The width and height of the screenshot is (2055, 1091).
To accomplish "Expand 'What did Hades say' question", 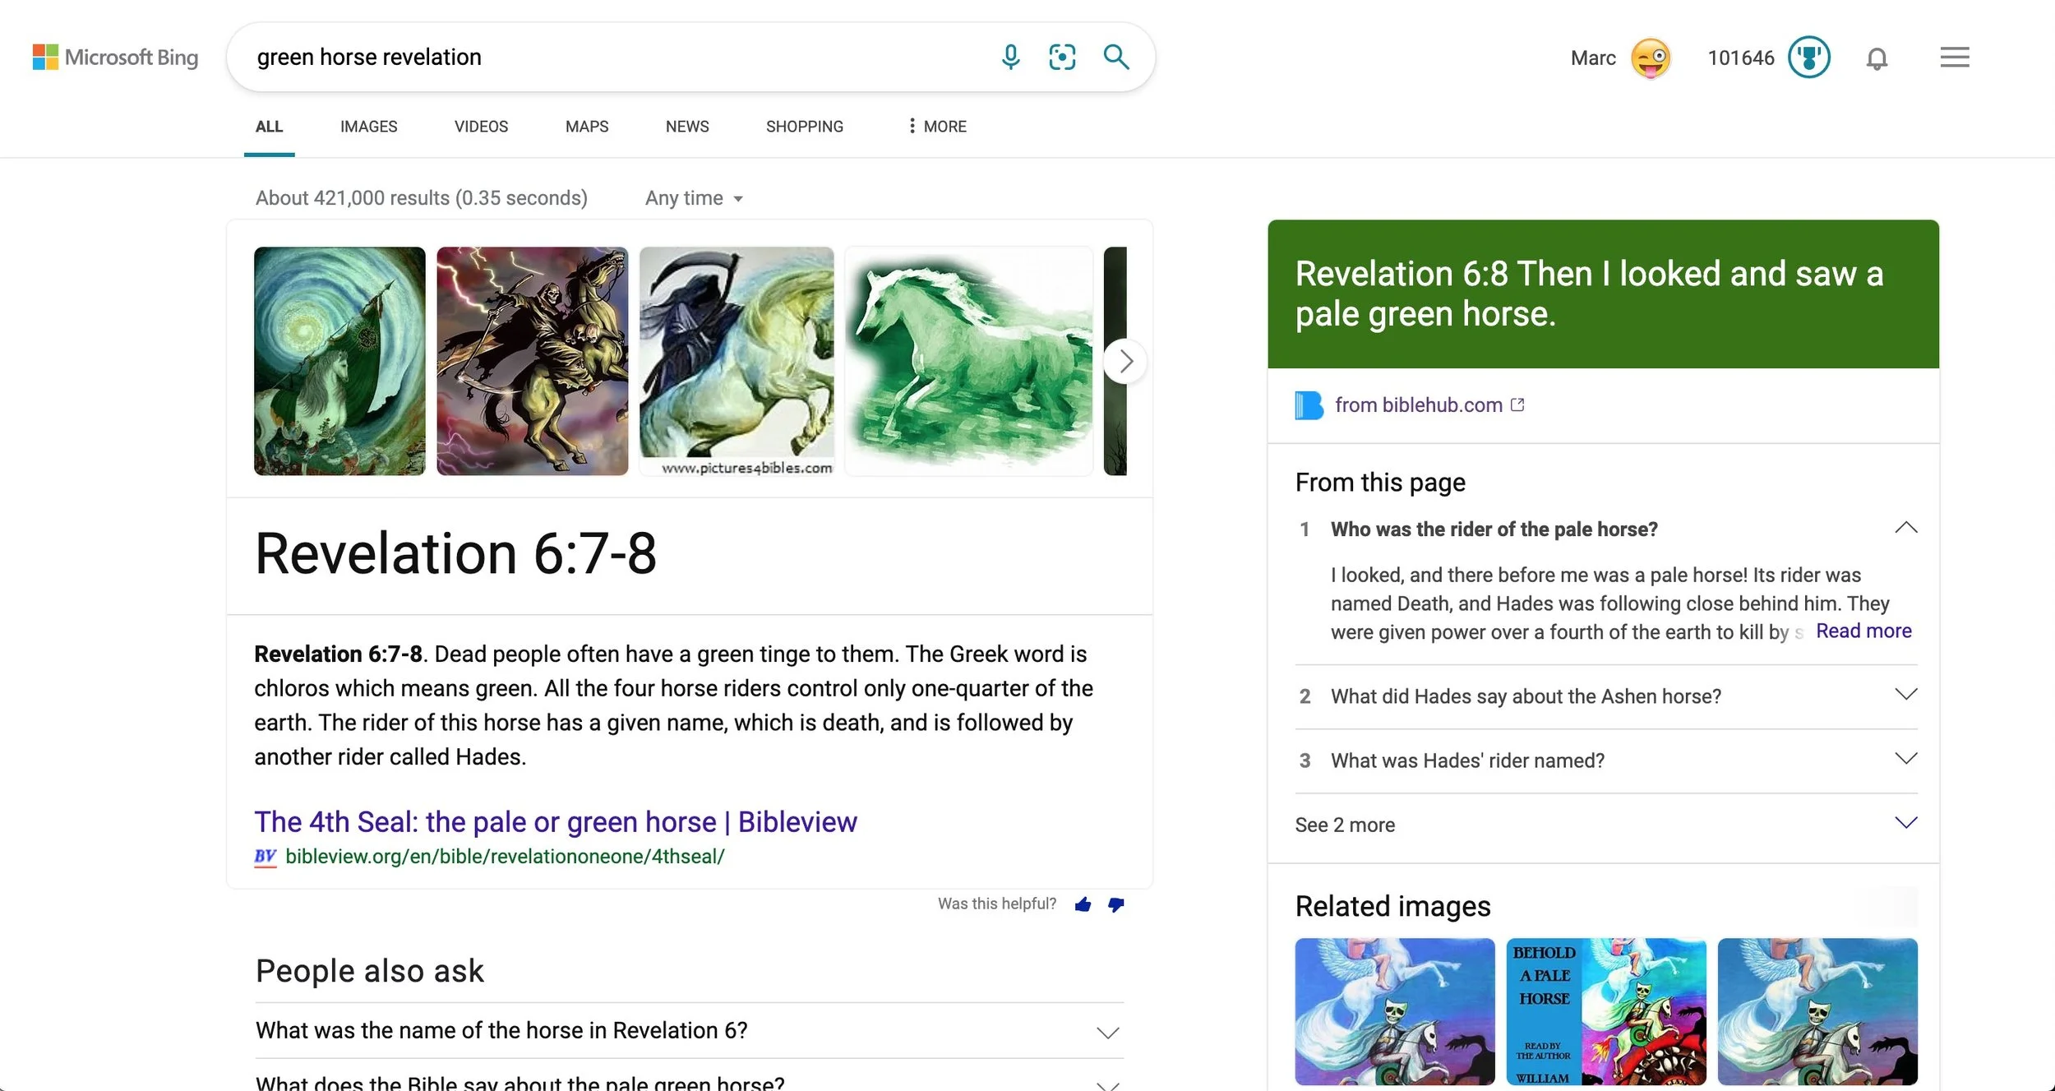I will 1905,695.
